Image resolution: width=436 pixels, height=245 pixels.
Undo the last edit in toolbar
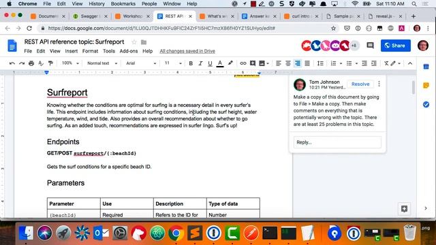(12, 63)
